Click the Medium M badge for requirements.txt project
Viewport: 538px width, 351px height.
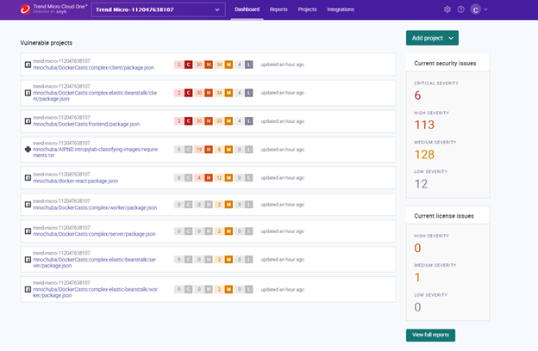[x=228, y=150]
